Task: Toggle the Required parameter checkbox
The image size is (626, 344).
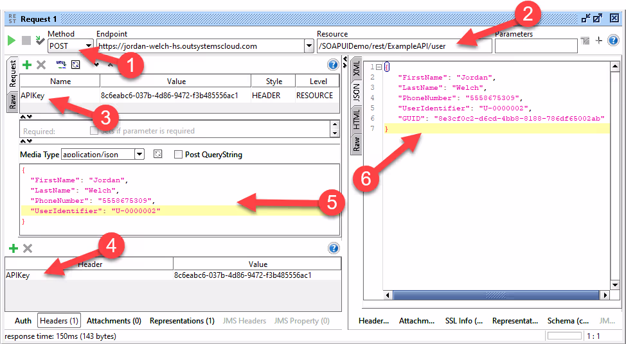Action: [x=94, y=131]
